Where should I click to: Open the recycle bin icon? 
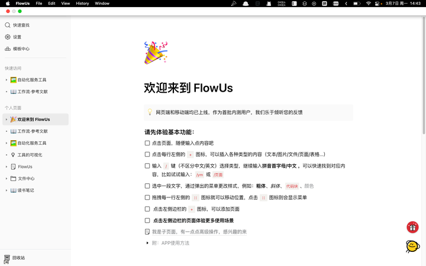[7, 258]
